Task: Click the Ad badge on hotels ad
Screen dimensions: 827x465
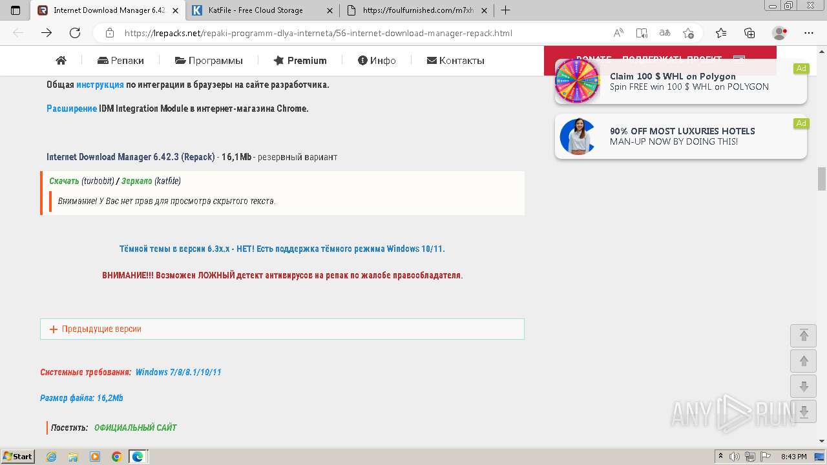Action: pyautogui.click(x=801, y=123)
